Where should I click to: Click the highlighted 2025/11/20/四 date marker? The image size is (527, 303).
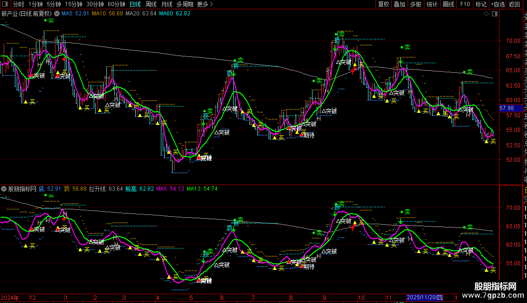click(424, 297)
